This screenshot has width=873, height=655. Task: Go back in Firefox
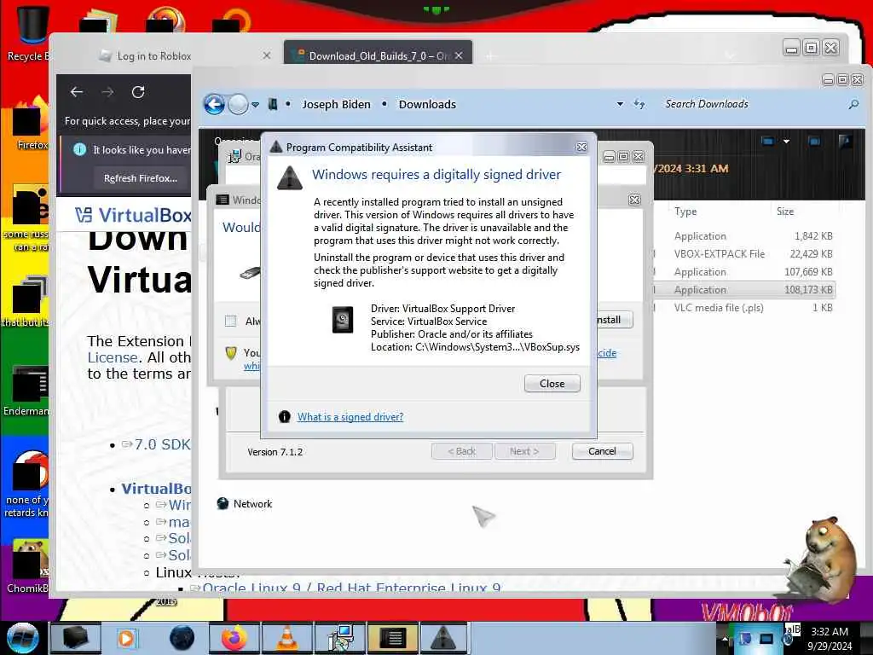pos(77,92)
